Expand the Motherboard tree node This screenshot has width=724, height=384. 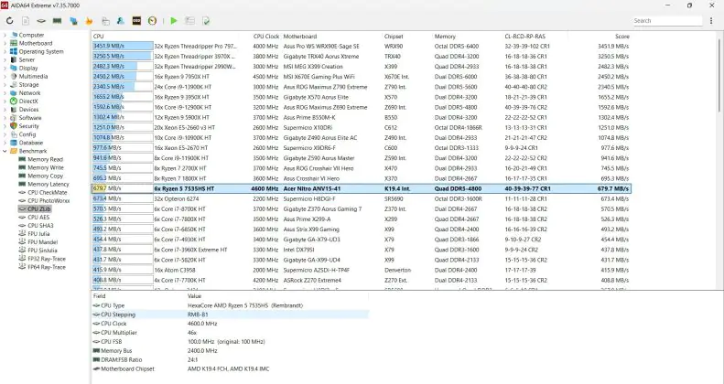click(5, 43)
